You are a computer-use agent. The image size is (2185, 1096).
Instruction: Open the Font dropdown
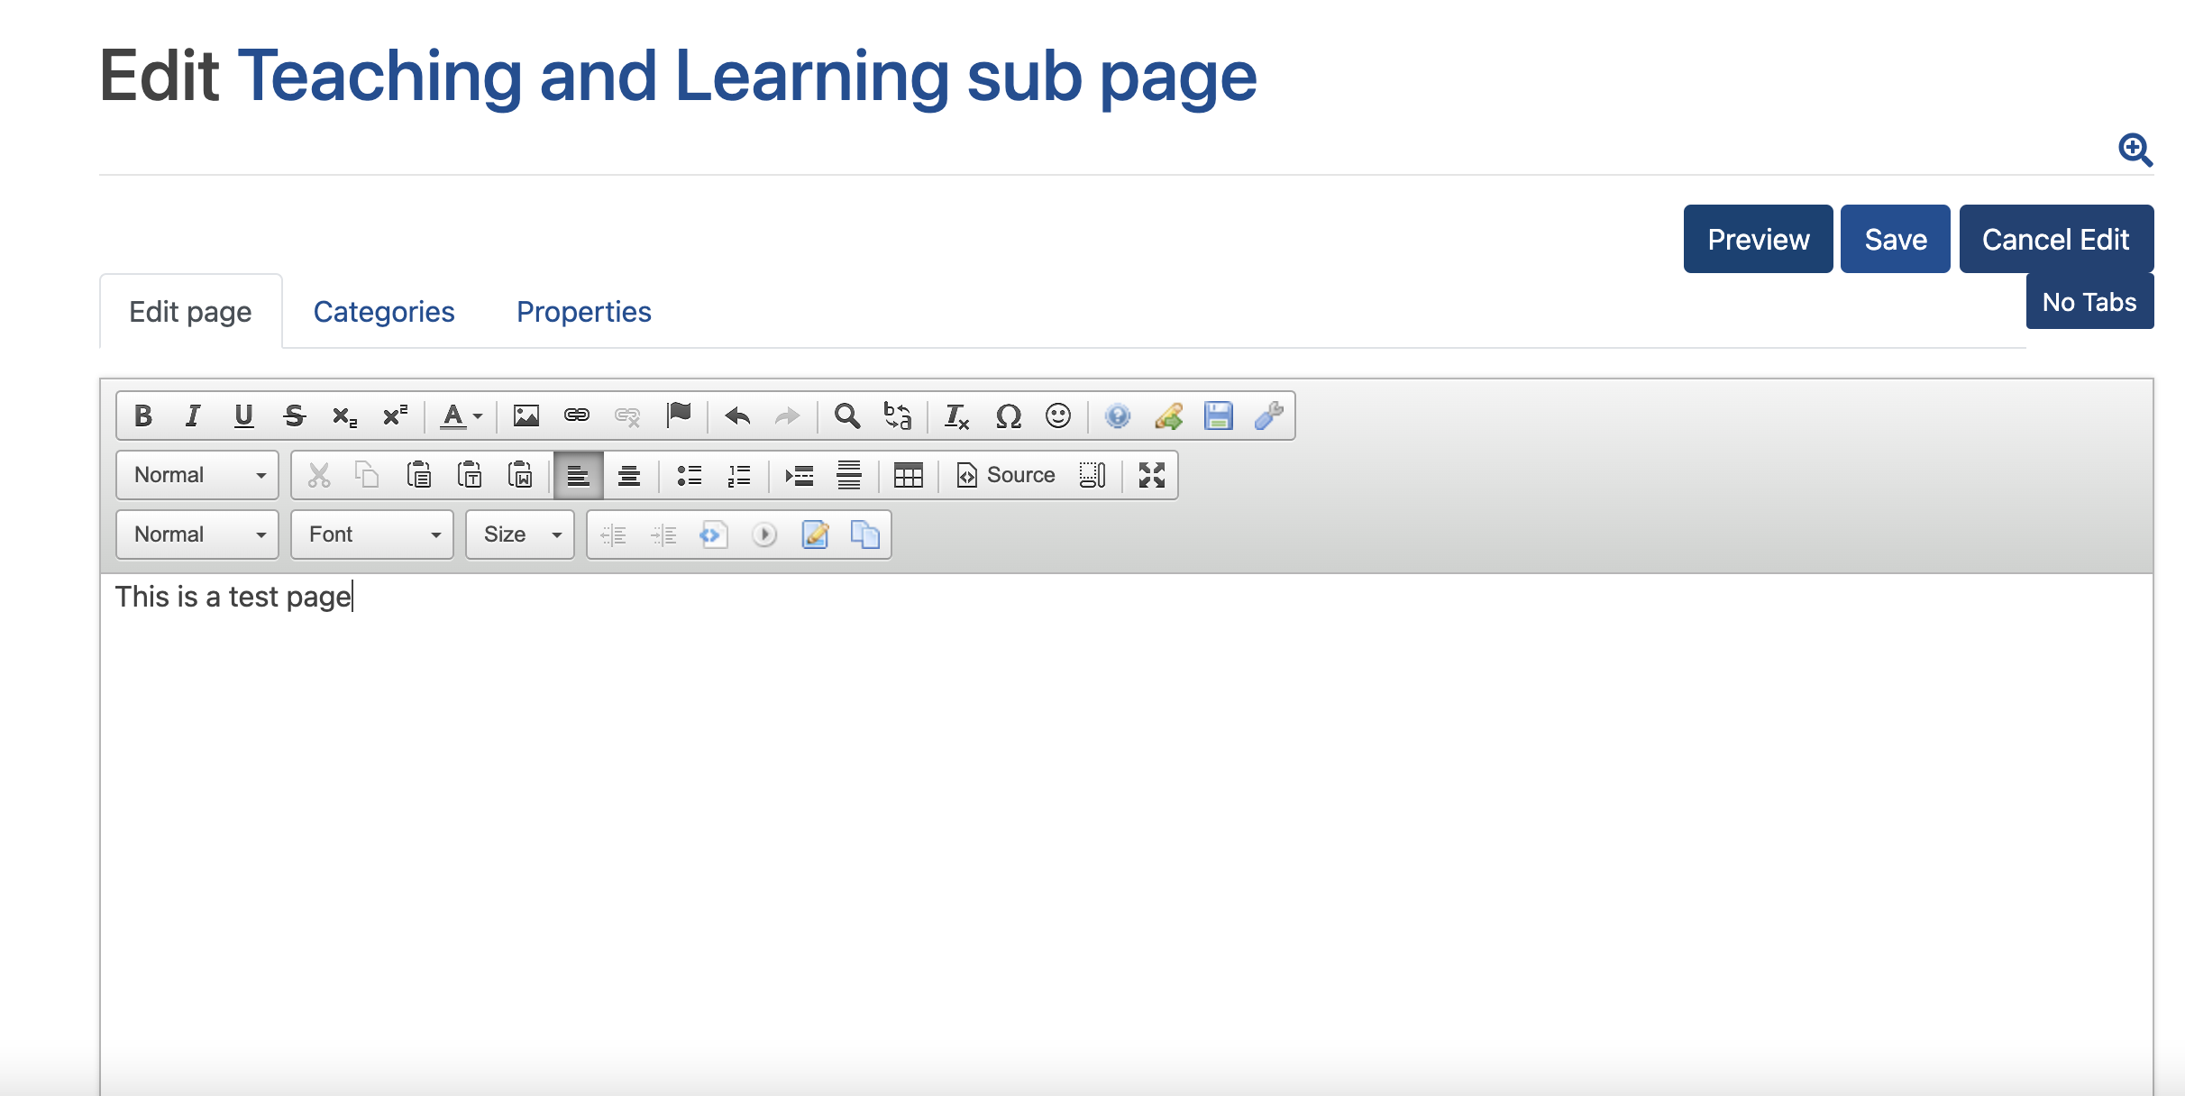(372, 534)
